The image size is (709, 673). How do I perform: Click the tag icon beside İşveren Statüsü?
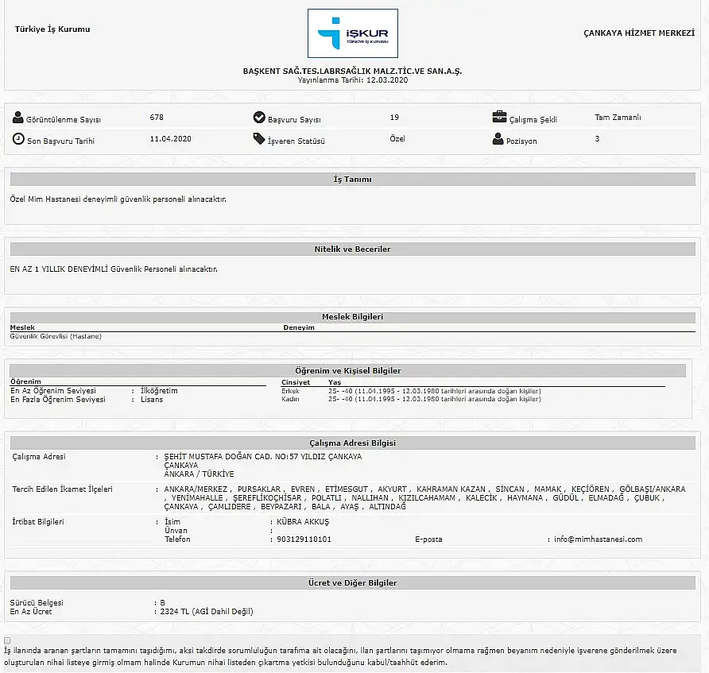point(259,139)
